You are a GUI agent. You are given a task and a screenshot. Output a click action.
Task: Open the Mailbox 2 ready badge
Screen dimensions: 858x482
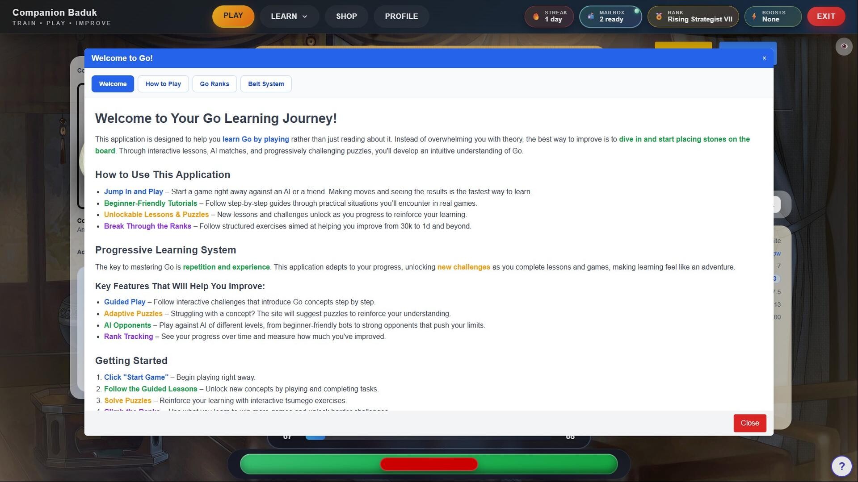point(610,17)
